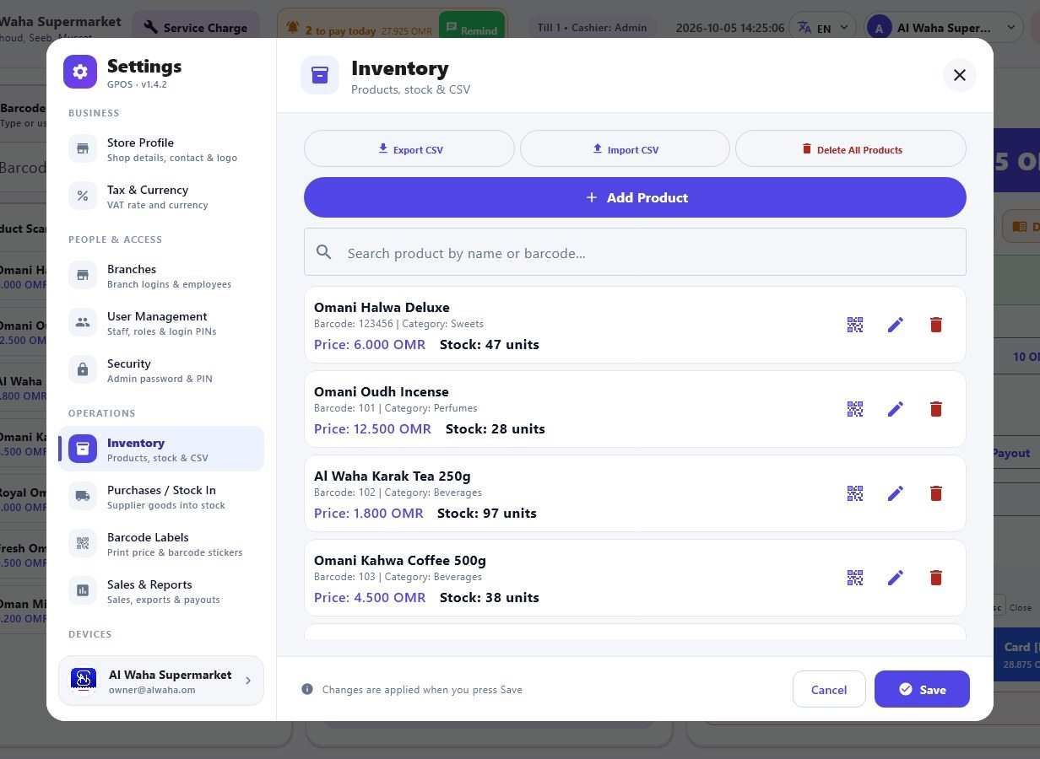
Task: Delete Al Waha Karak Tea 250g
Action: pyautogui.click(x=936, y=493)
